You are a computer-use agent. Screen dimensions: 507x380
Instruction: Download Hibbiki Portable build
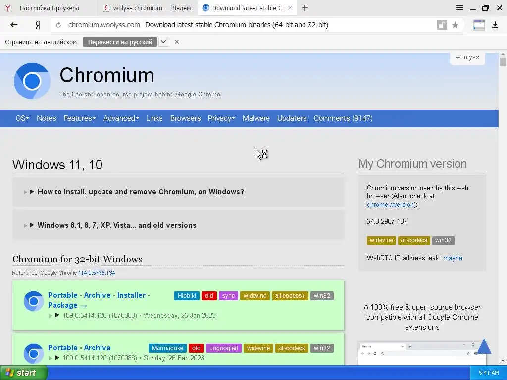tap(63, 295)
